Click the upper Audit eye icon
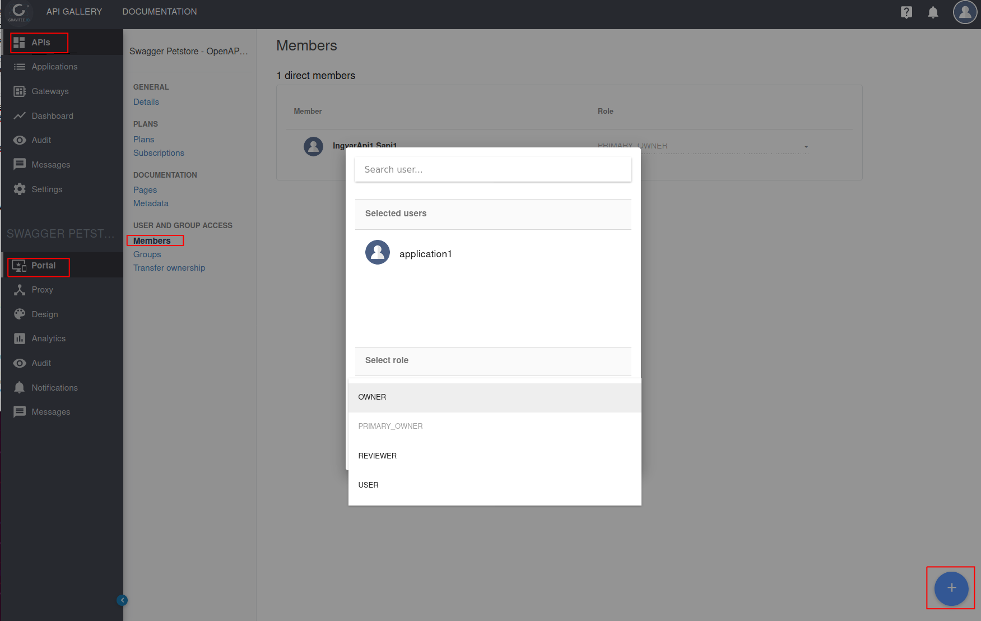Viewport: 981px width, 621px height. click(x=20, y=140)
